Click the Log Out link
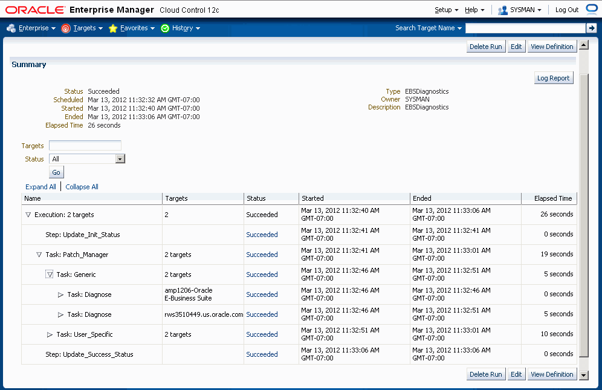This screenshot has width=602, height=390. 567,10
